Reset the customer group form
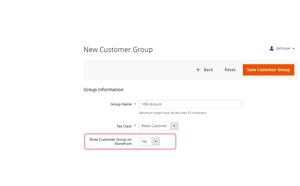Screen dimensions: 300x186 tap(230, 70)
